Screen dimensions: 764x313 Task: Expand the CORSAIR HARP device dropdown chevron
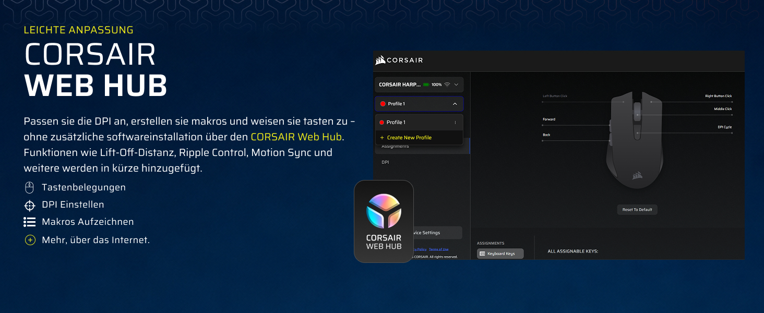click(457, 85)
